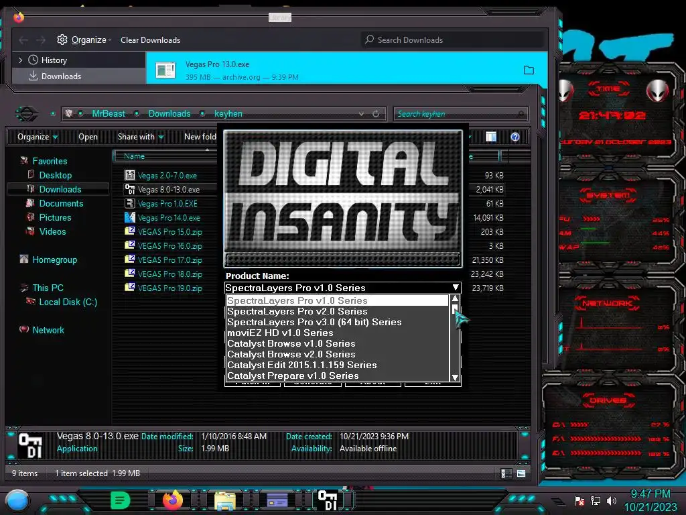Focus the Search keyhen field
This screenshot has height=515, width=686.
[x=460, y=114]
